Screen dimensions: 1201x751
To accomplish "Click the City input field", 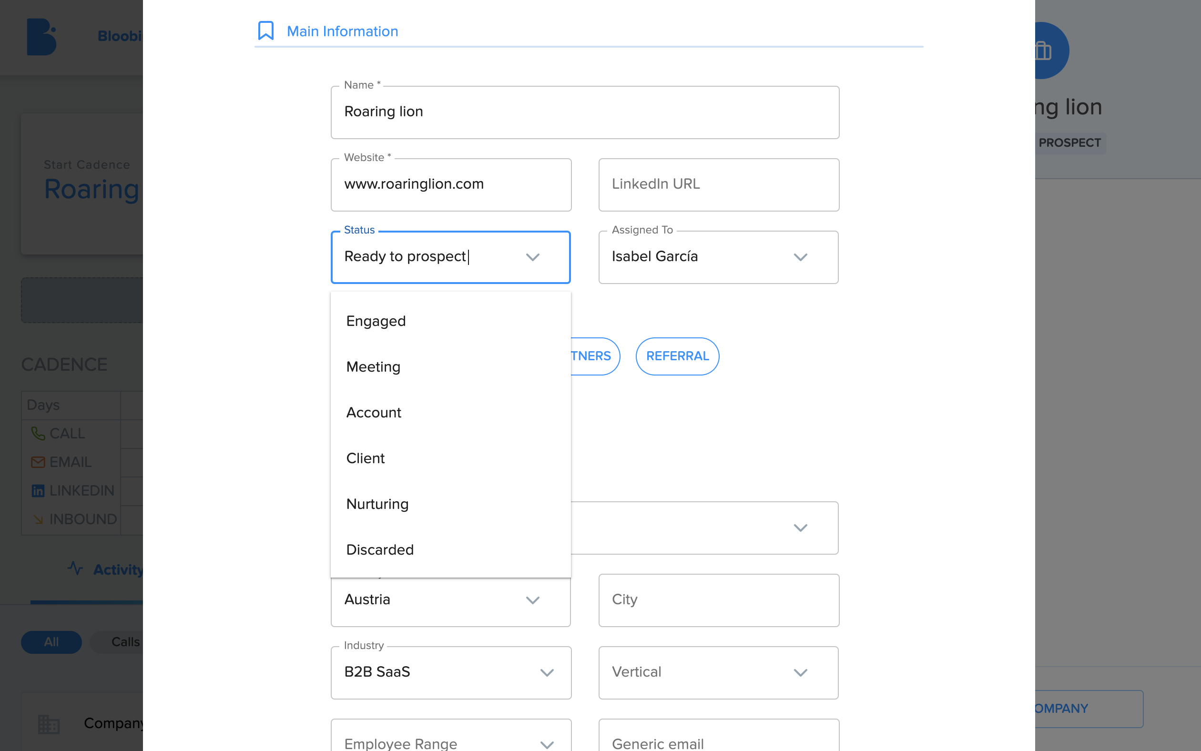I will click(719, 600).
